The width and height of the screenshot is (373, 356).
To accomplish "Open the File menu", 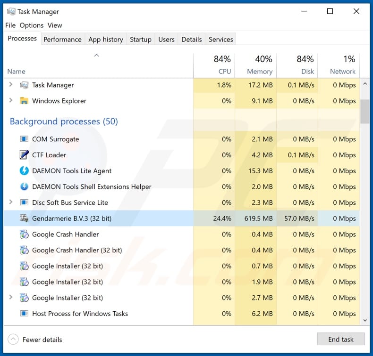I will click(x=10, y=25).
